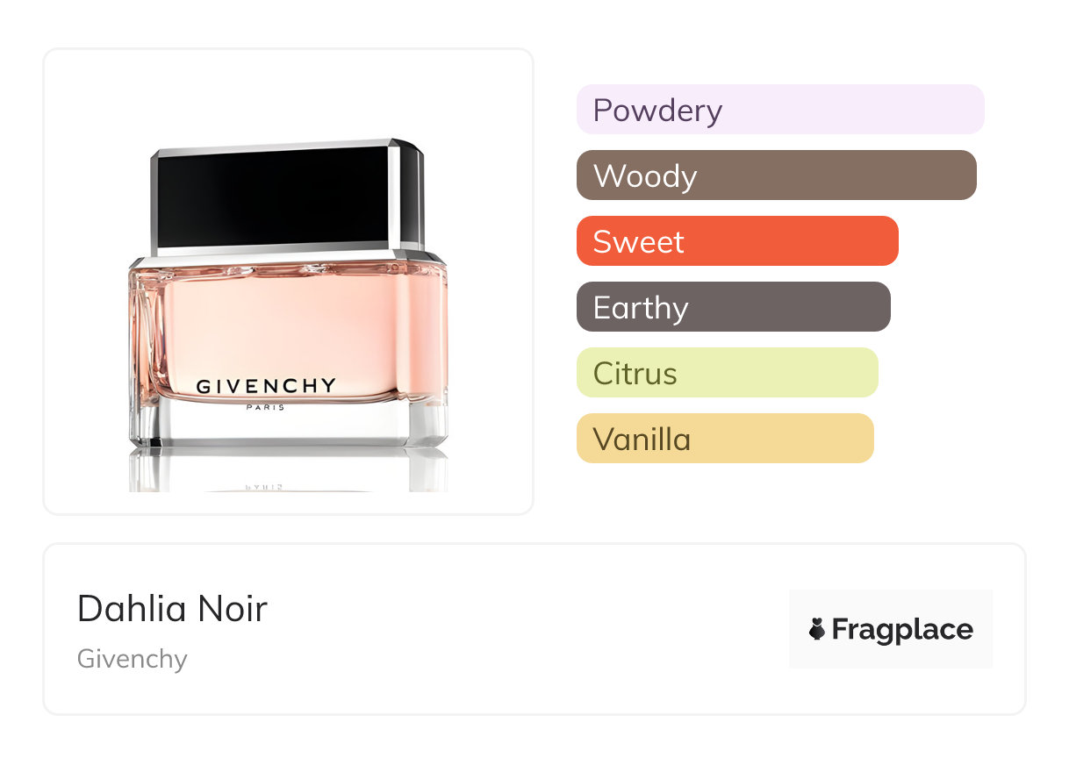Click the yellow Vanilla accord bar

coord(724,439)
